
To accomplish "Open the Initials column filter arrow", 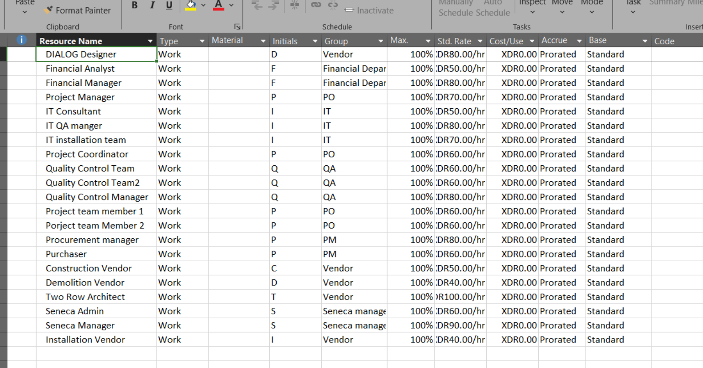I will point(315,41).
